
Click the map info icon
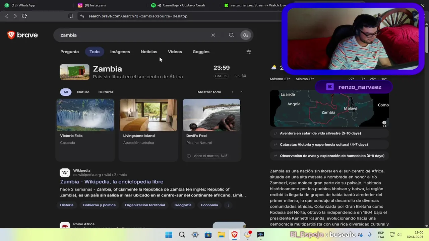(384, 123)
